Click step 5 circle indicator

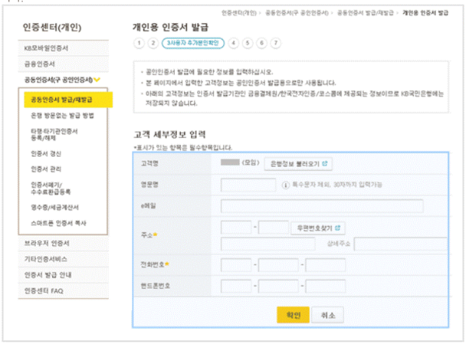pos(247,43)
